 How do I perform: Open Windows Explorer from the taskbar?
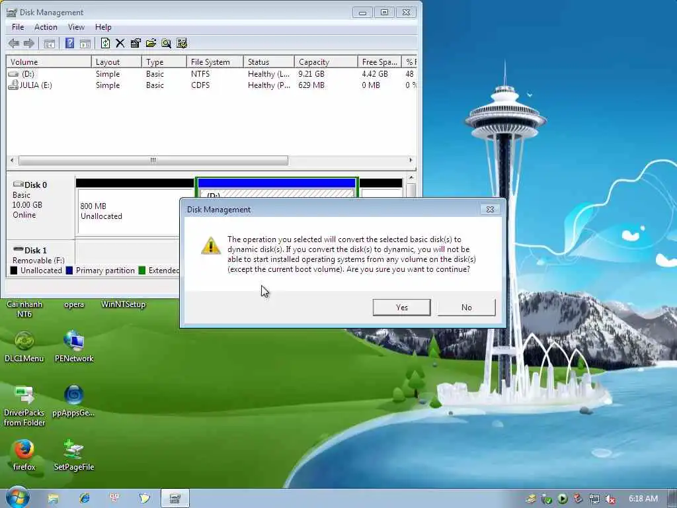53,499
